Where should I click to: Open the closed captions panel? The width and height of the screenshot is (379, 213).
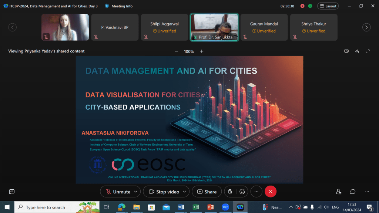pyautogui.click(x=12, y=192)
